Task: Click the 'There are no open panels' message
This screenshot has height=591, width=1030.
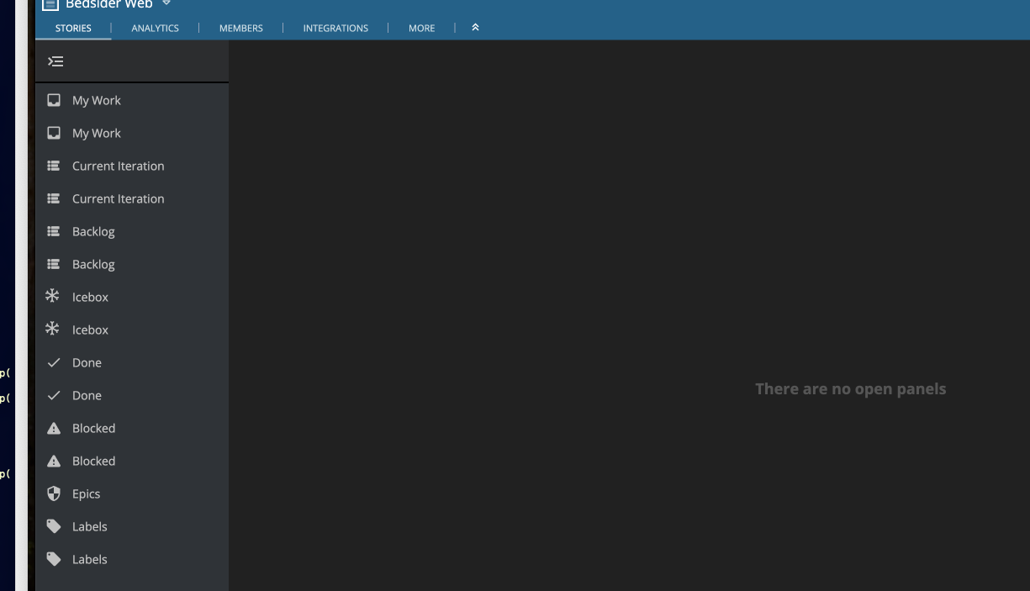Action: point(850,388)
